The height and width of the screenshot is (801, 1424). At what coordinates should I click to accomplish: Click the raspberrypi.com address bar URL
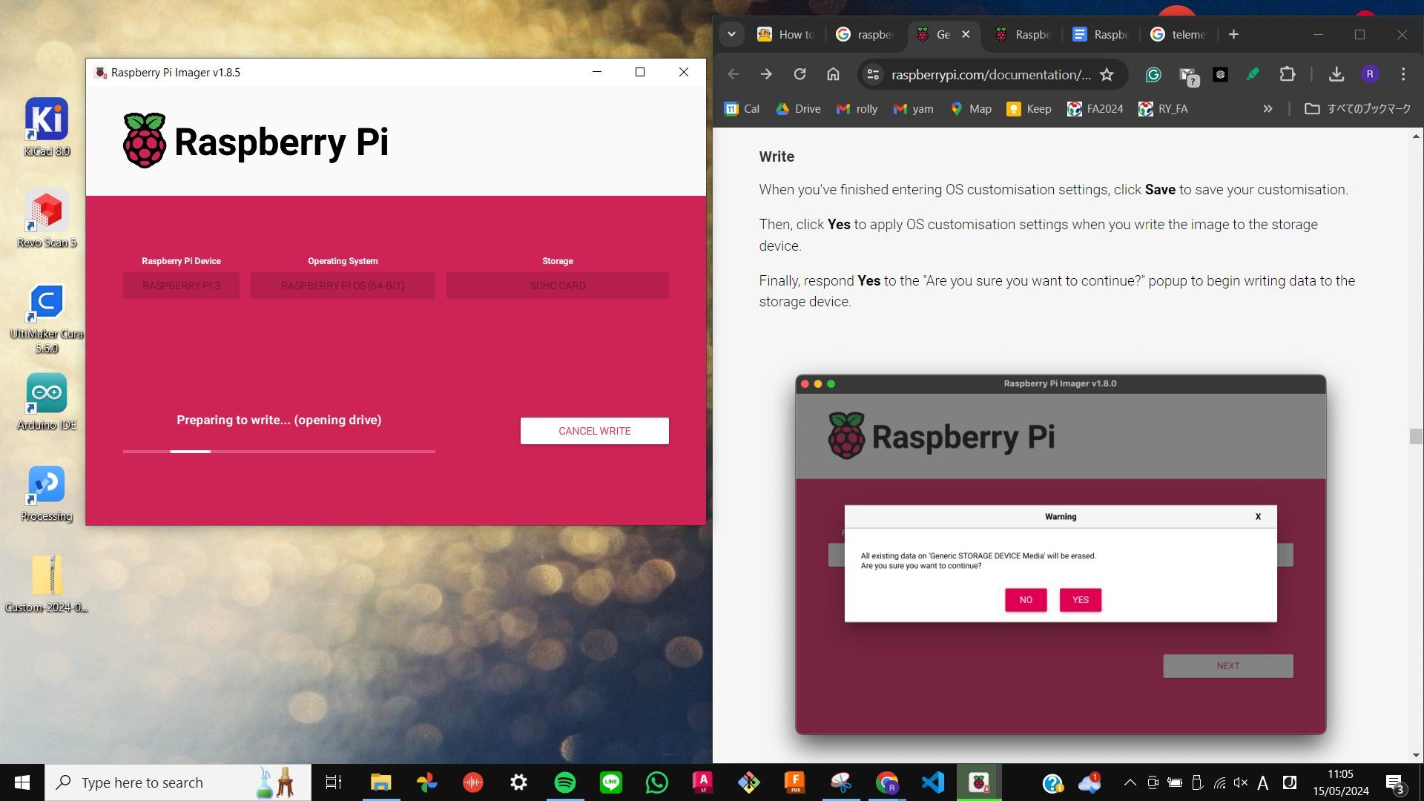991,74
